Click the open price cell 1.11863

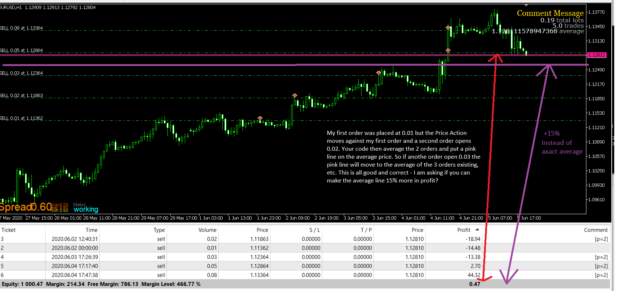point(259,239)
